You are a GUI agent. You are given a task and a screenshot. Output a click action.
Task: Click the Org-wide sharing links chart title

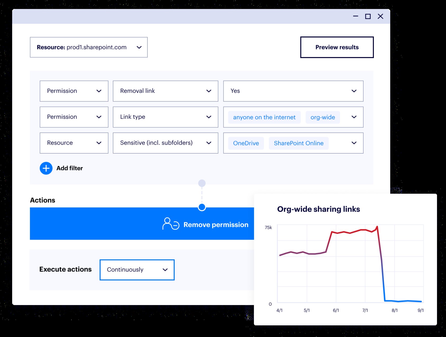tap(318, 209)
